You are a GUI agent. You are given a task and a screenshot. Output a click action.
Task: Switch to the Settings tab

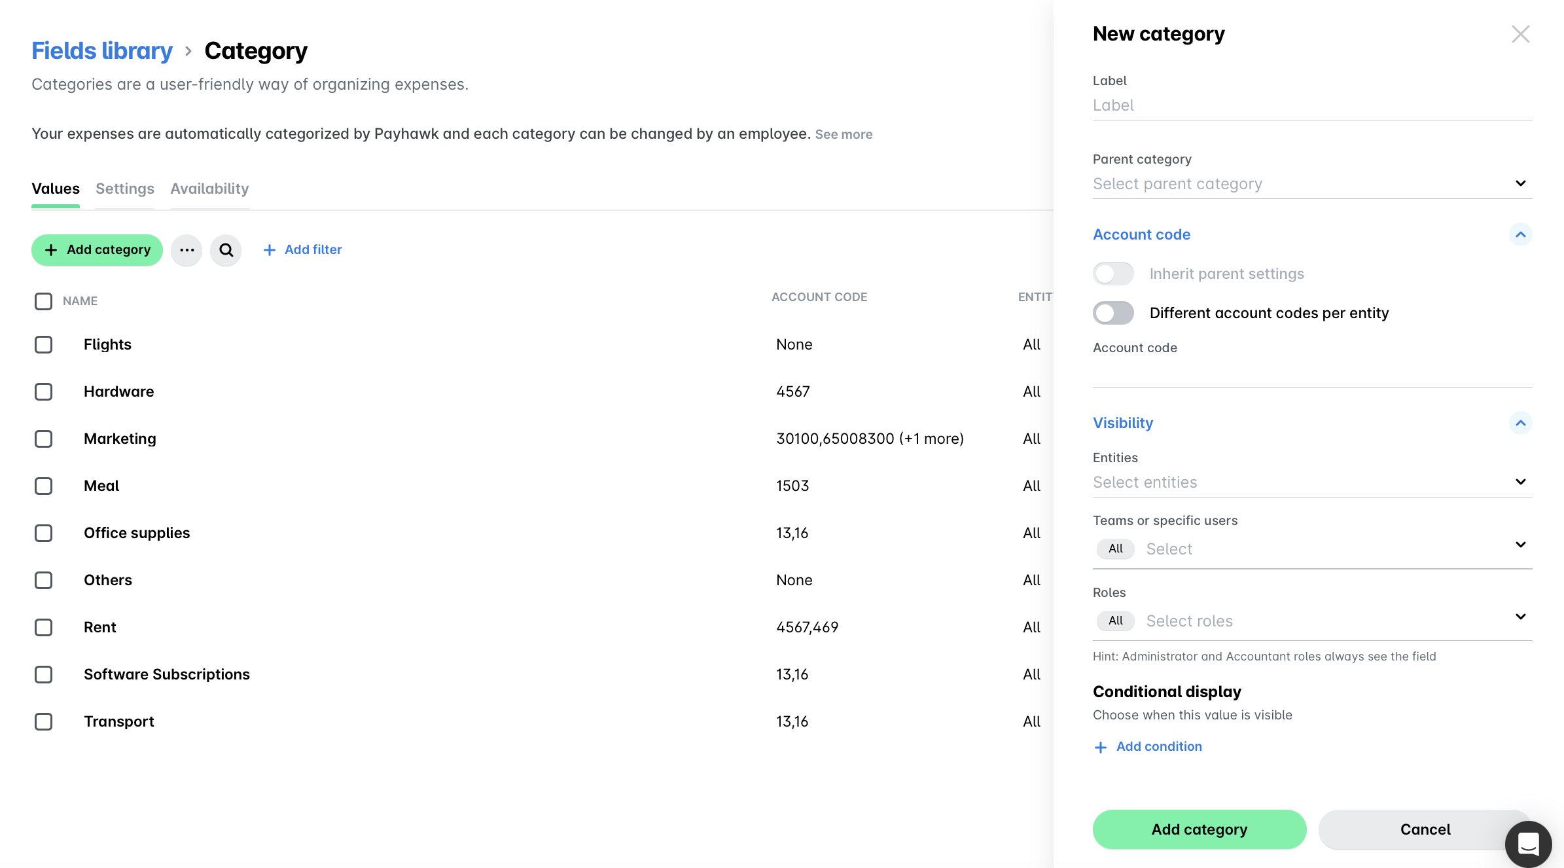pyautogui.click(x=125, y=189)
